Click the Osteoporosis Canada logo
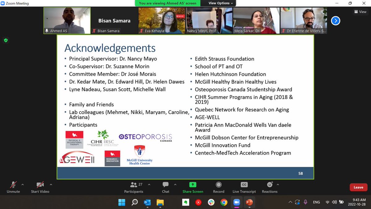371x209 pixels. [x=145, y=137]
